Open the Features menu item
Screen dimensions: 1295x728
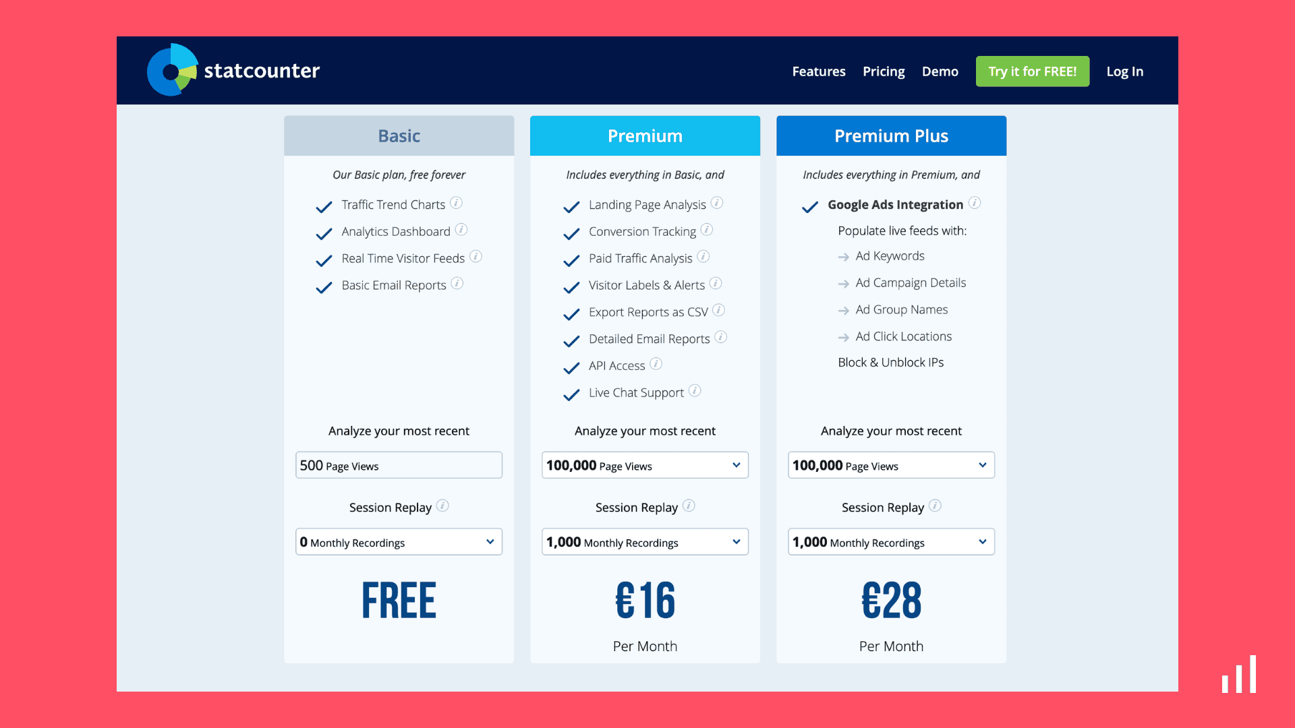click(x=818, y=71)
